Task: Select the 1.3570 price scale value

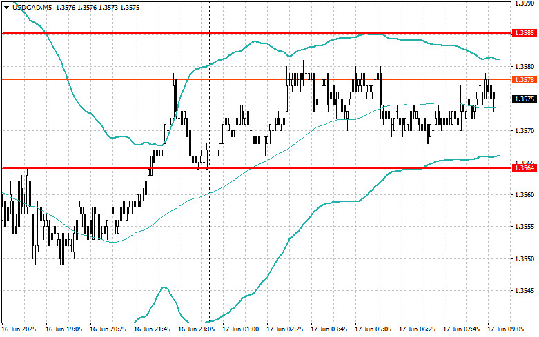Action: click(525, 131)
